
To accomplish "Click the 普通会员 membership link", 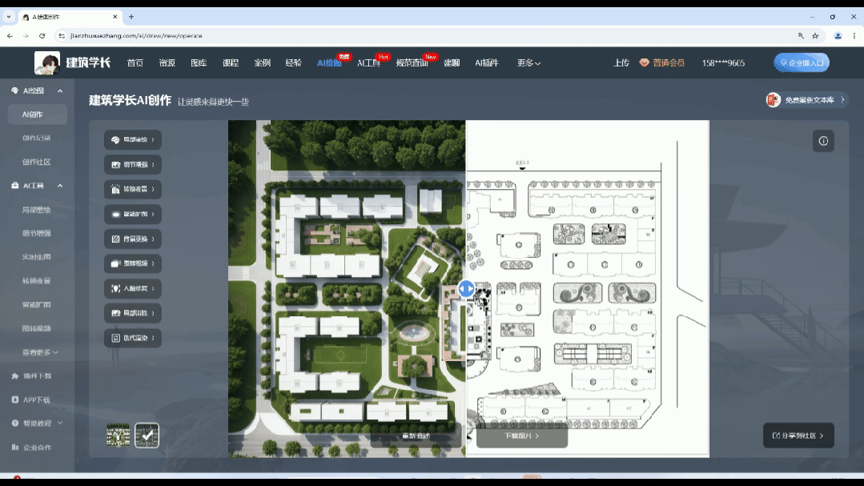I will tap(661, 62).
